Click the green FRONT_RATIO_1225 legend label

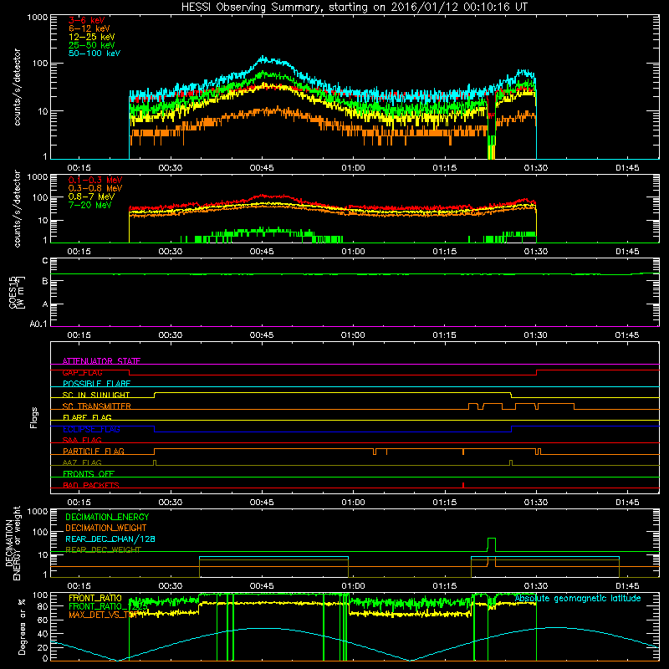(108, 606)
